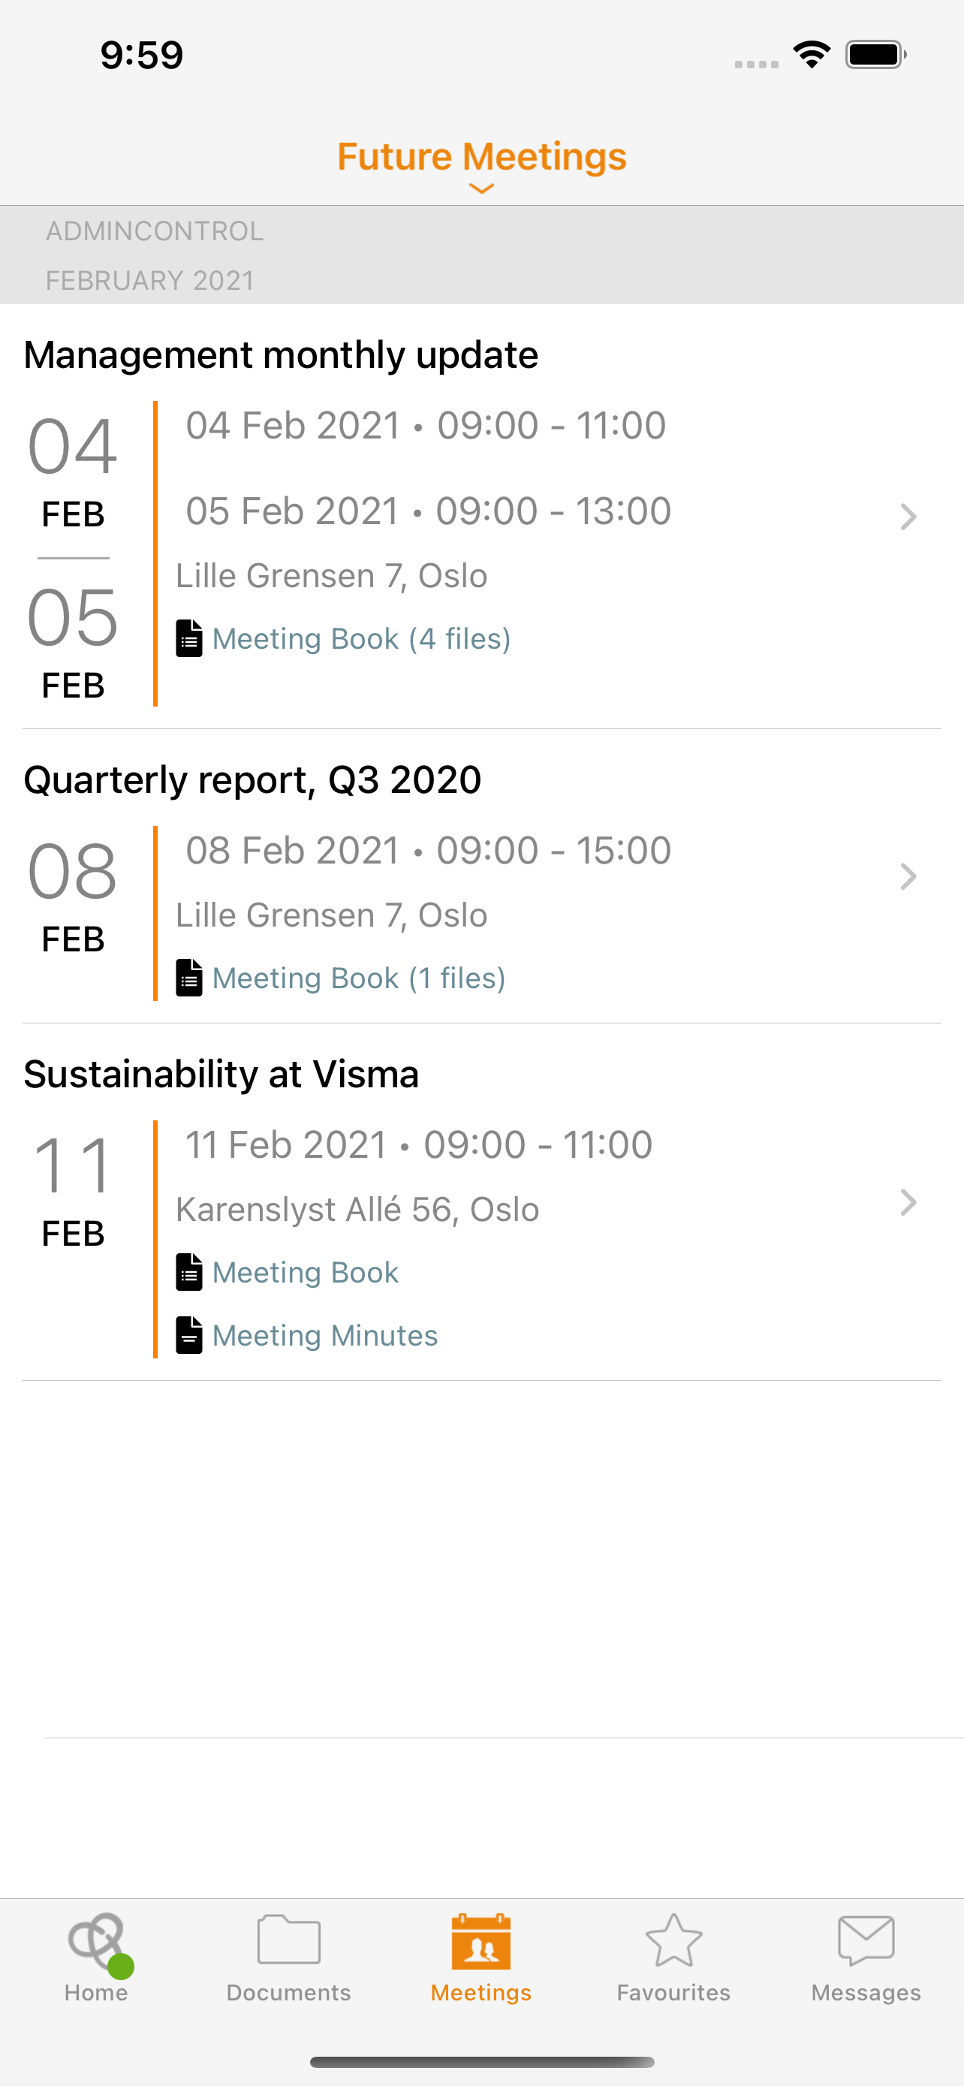Open the Meeting Book (4 files) link

click(x=361, y=639)
